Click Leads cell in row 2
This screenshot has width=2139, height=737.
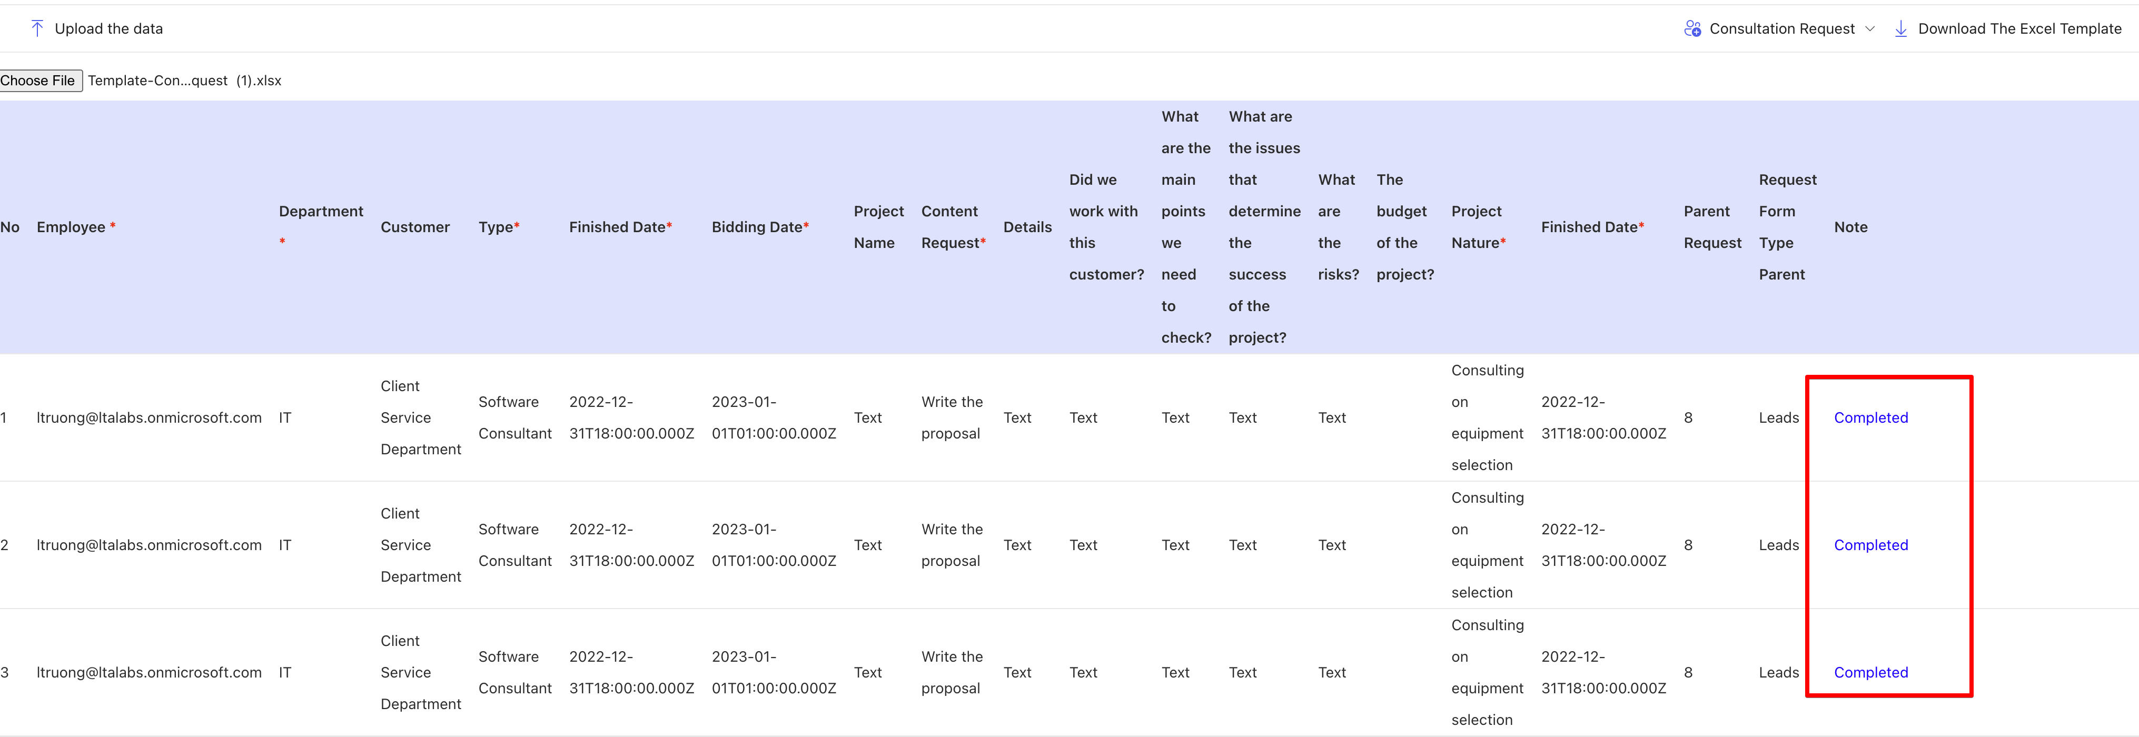[1778, 545]
